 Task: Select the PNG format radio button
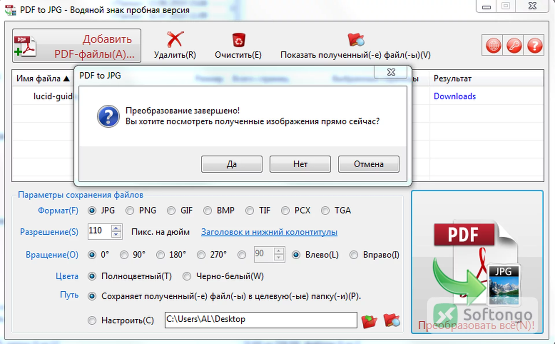pyautogui.click(x=129, y=211)
